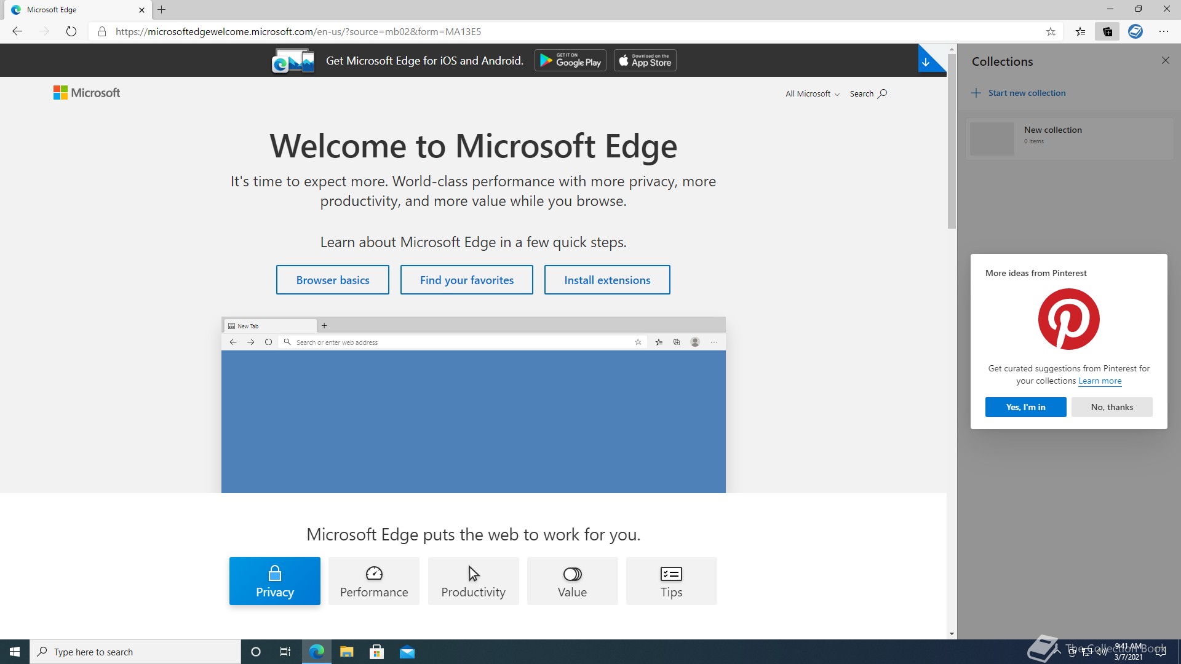Click the Microsoft logo
This screenshot has height=664, width=1181.
click(87, 93)
